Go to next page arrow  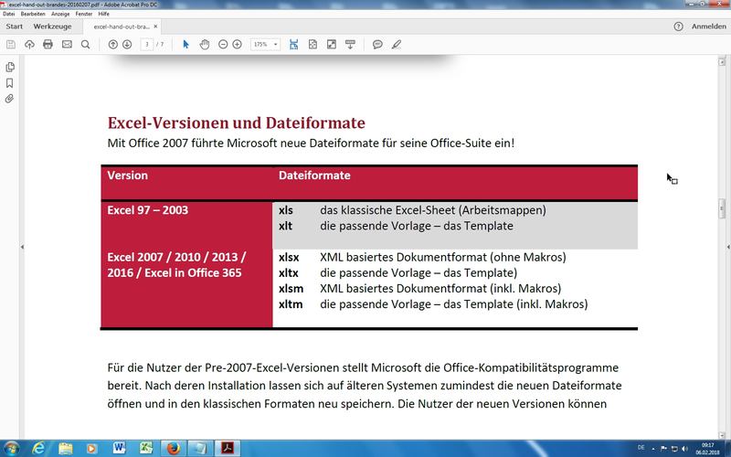click(127, 44)
